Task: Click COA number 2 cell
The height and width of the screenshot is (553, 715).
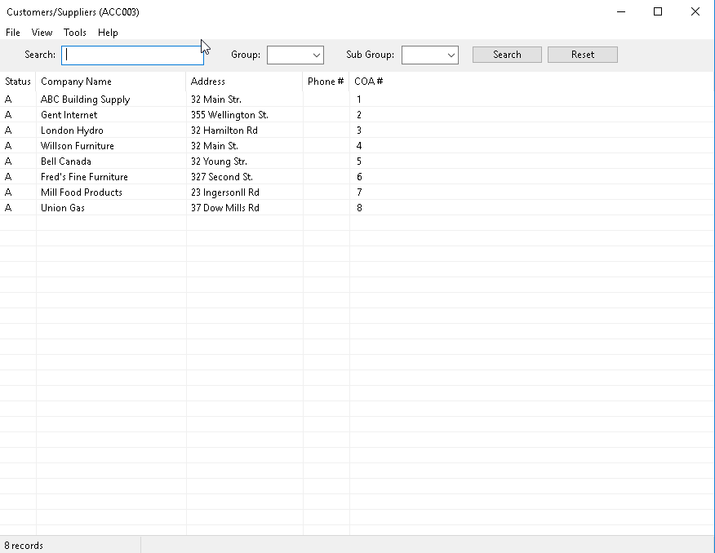Action: coord(359,115)
